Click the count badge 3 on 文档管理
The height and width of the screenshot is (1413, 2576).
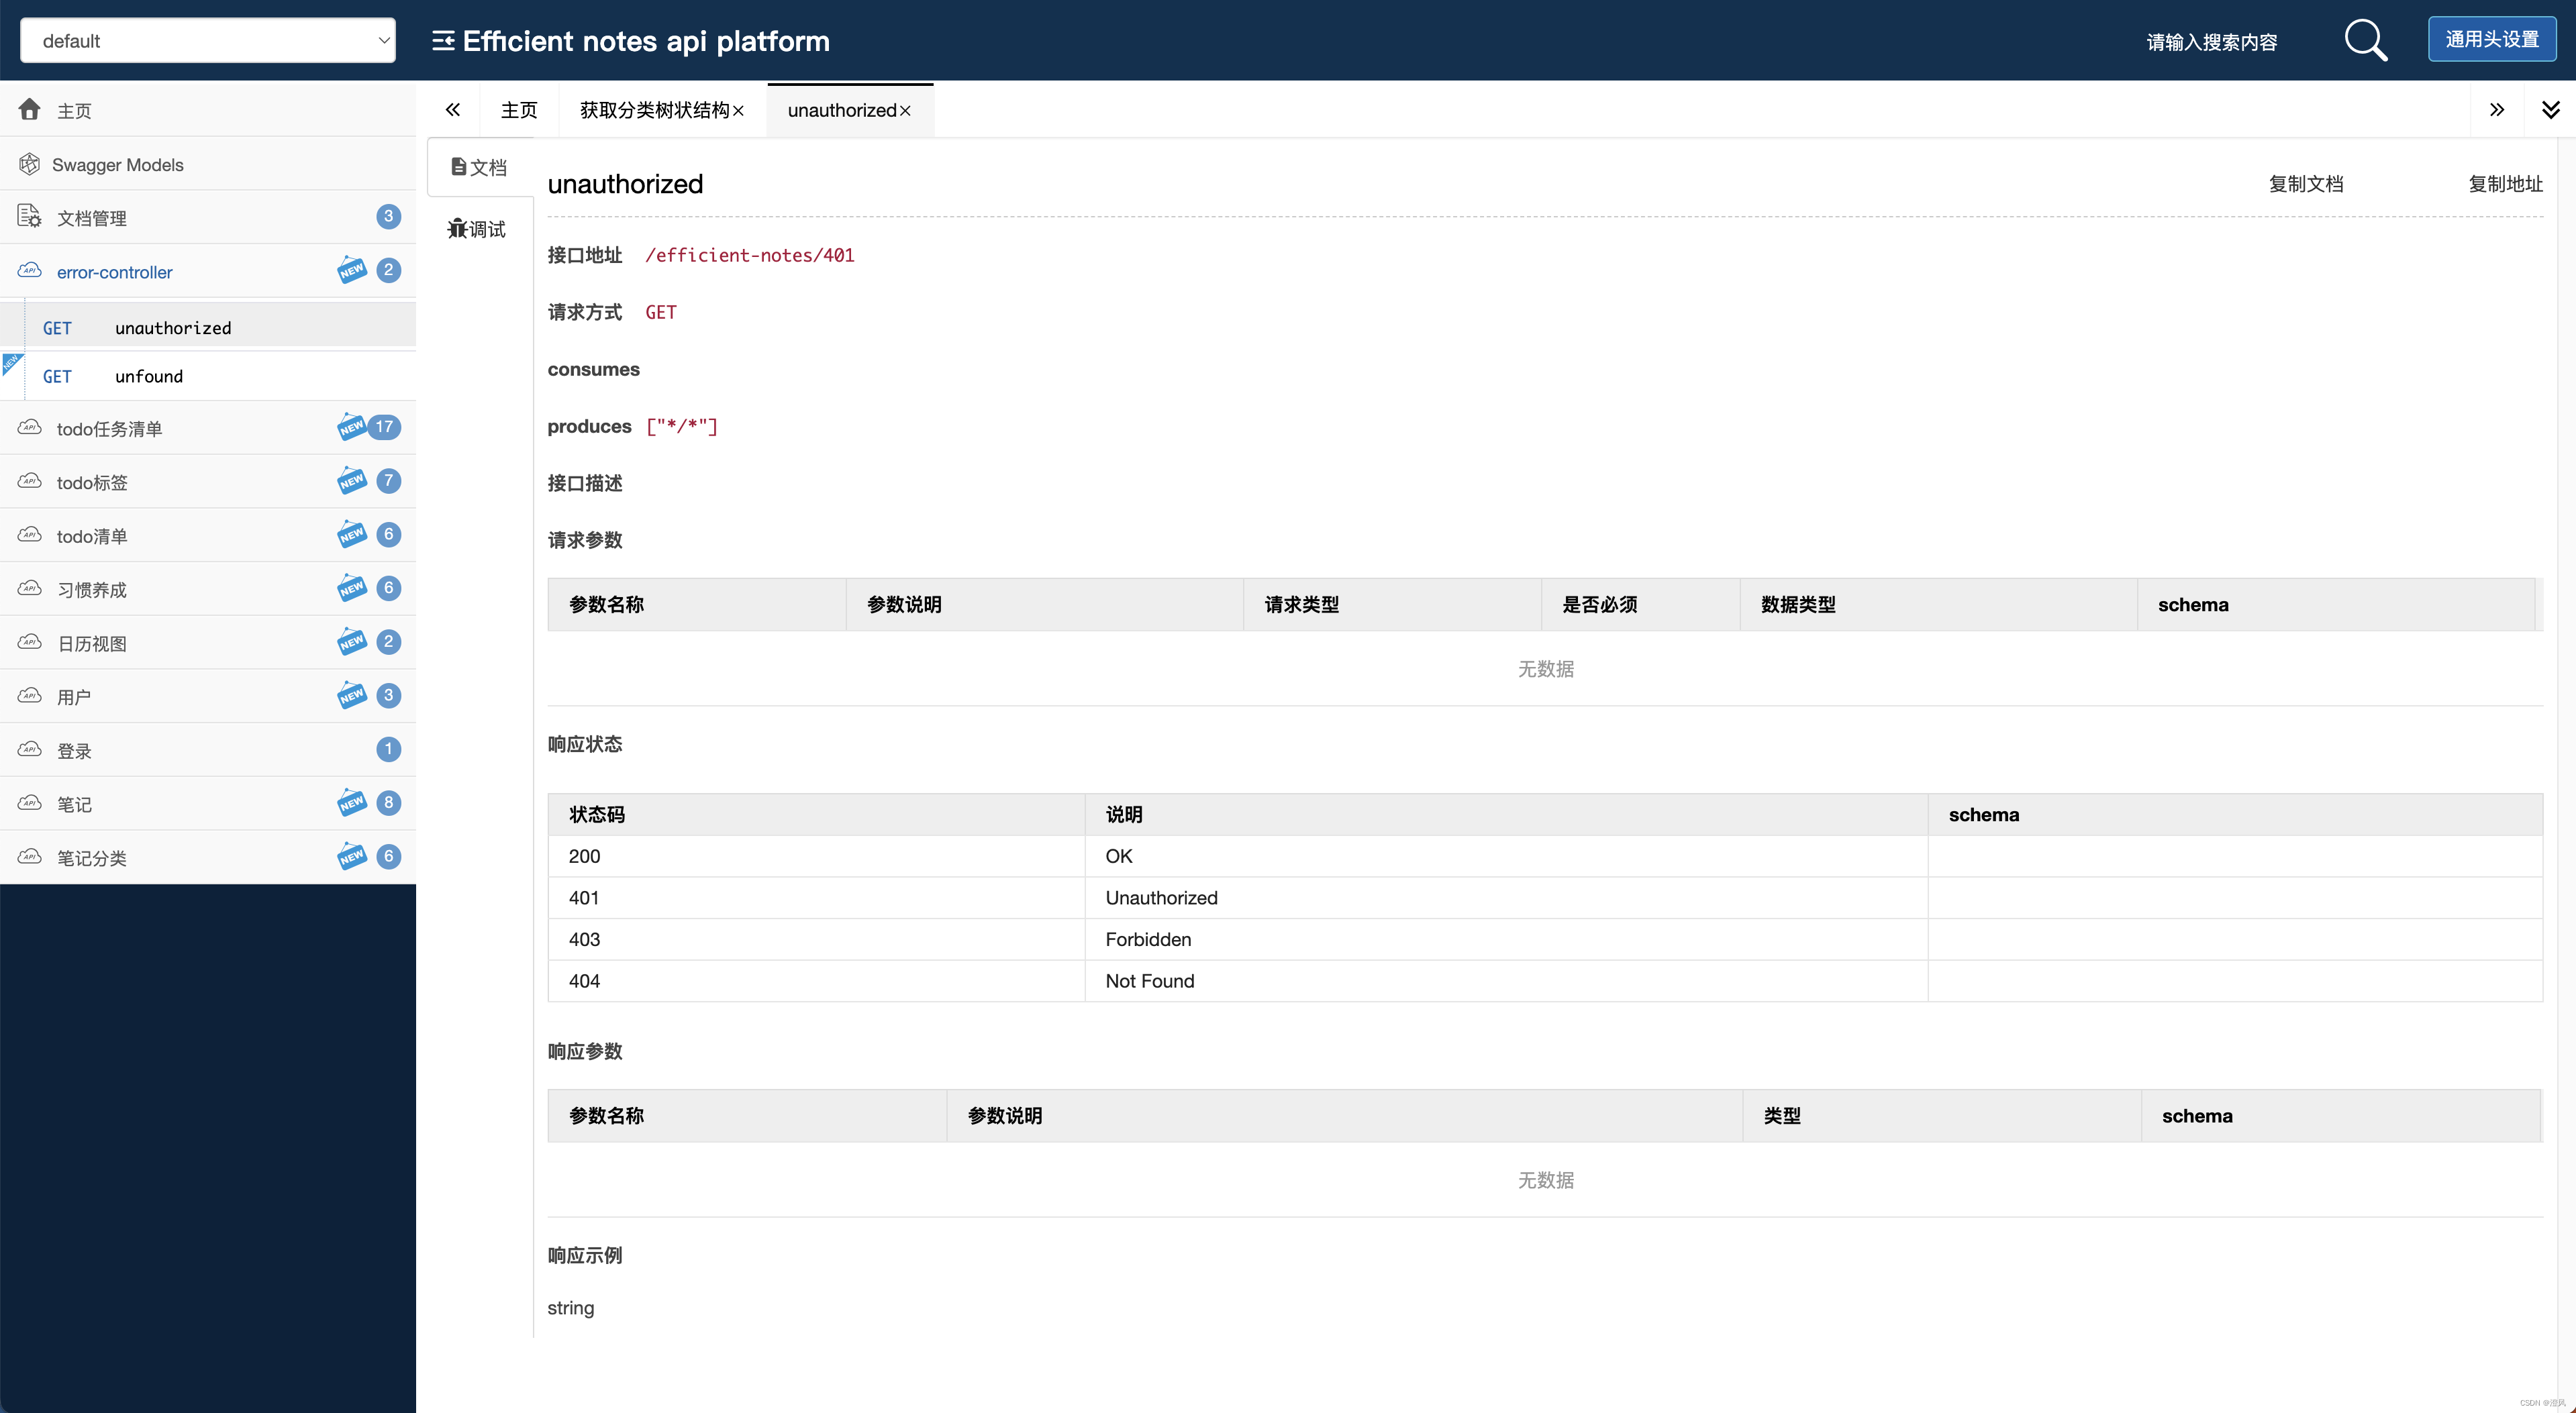[389, 216]
